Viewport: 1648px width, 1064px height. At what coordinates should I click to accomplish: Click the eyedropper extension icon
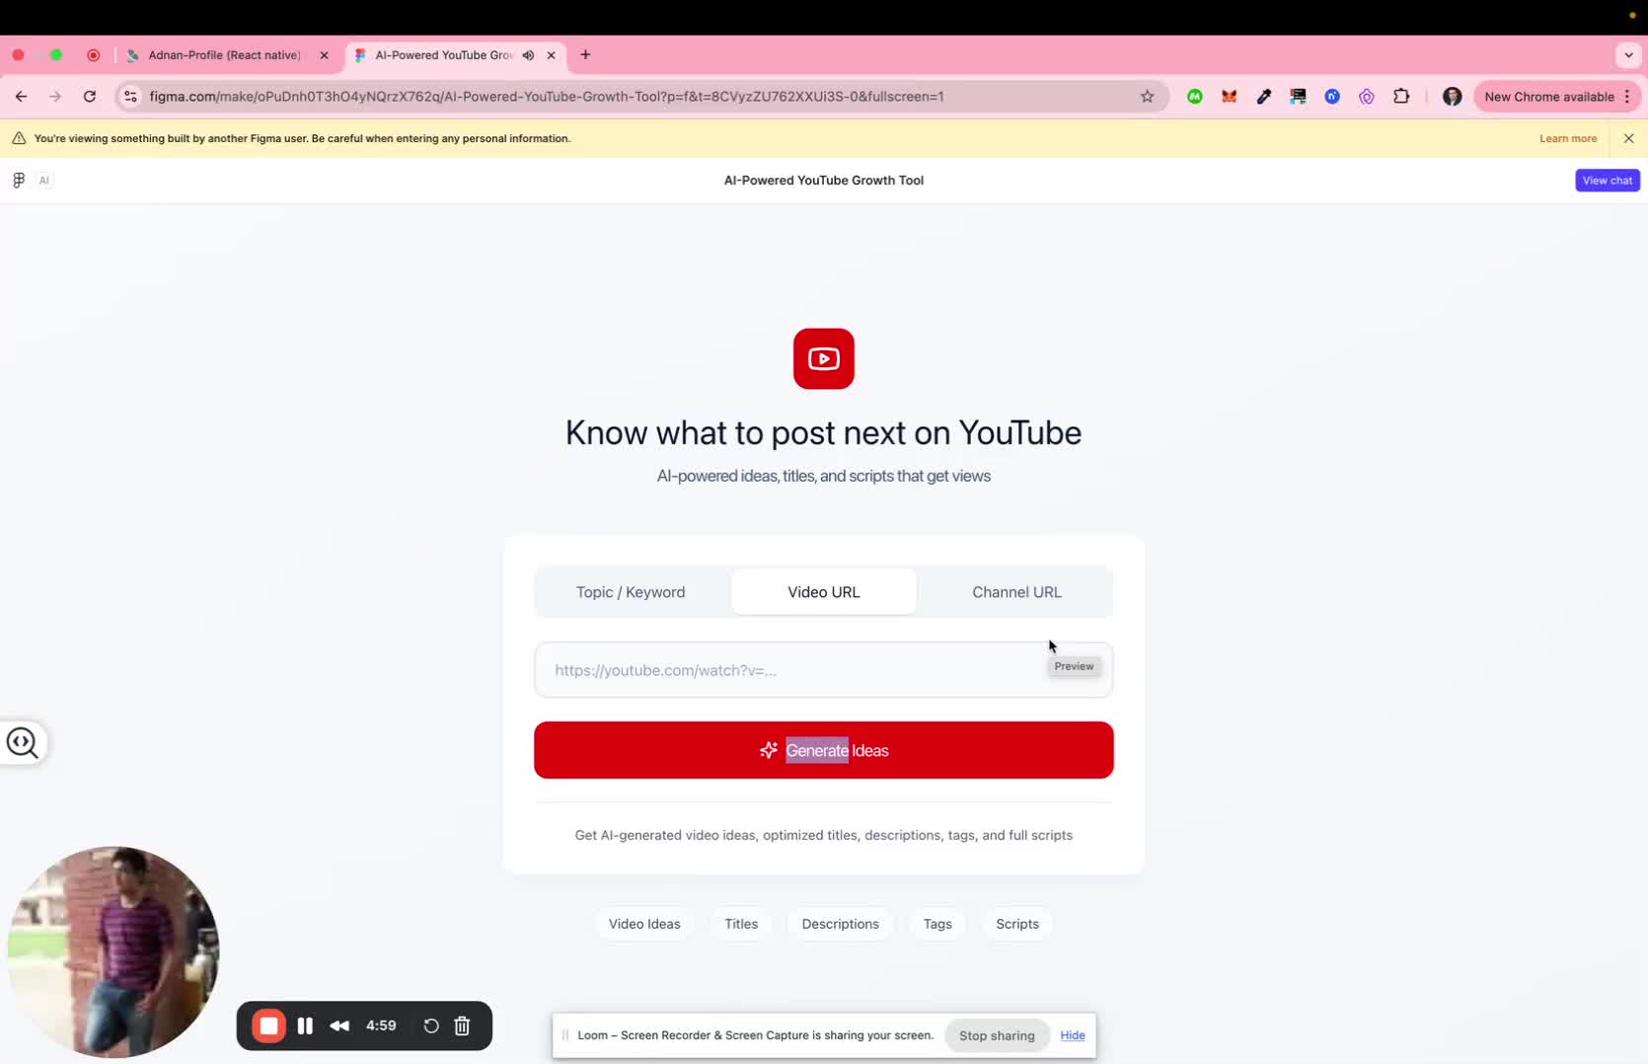click(x=1264, y=97)
